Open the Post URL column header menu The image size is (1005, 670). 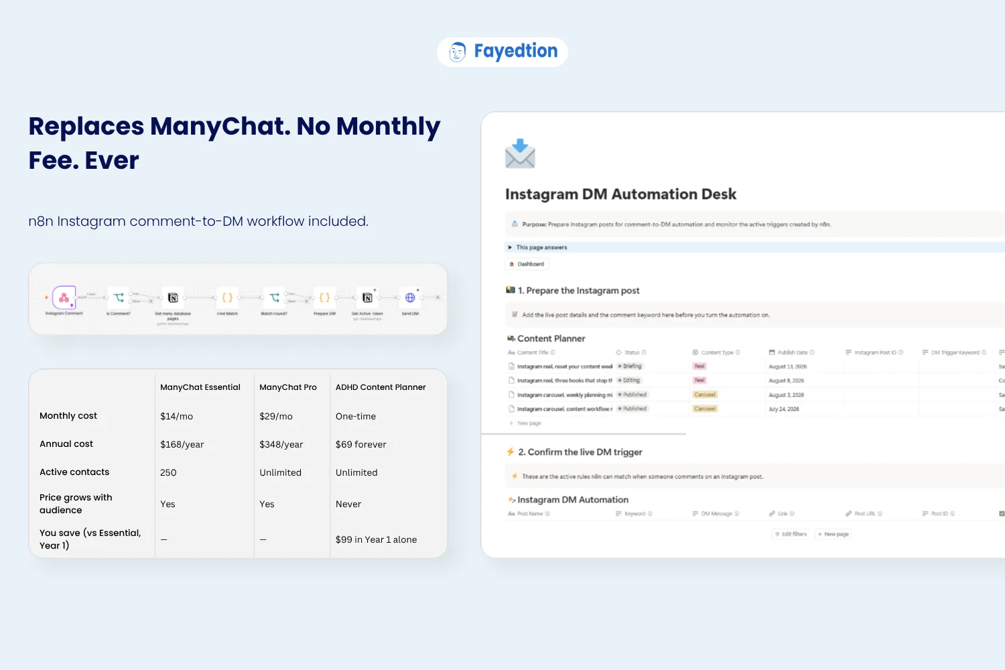(x=864, y=514)
